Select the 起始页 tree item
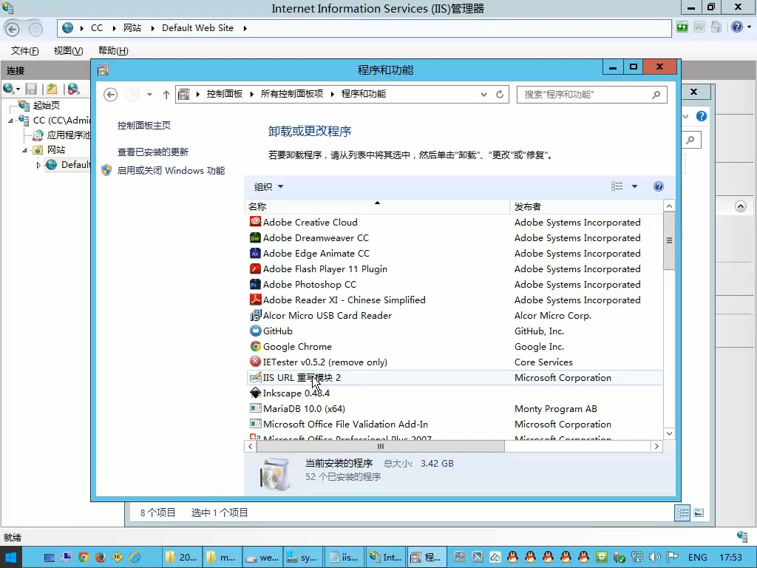 pos(47,105)
